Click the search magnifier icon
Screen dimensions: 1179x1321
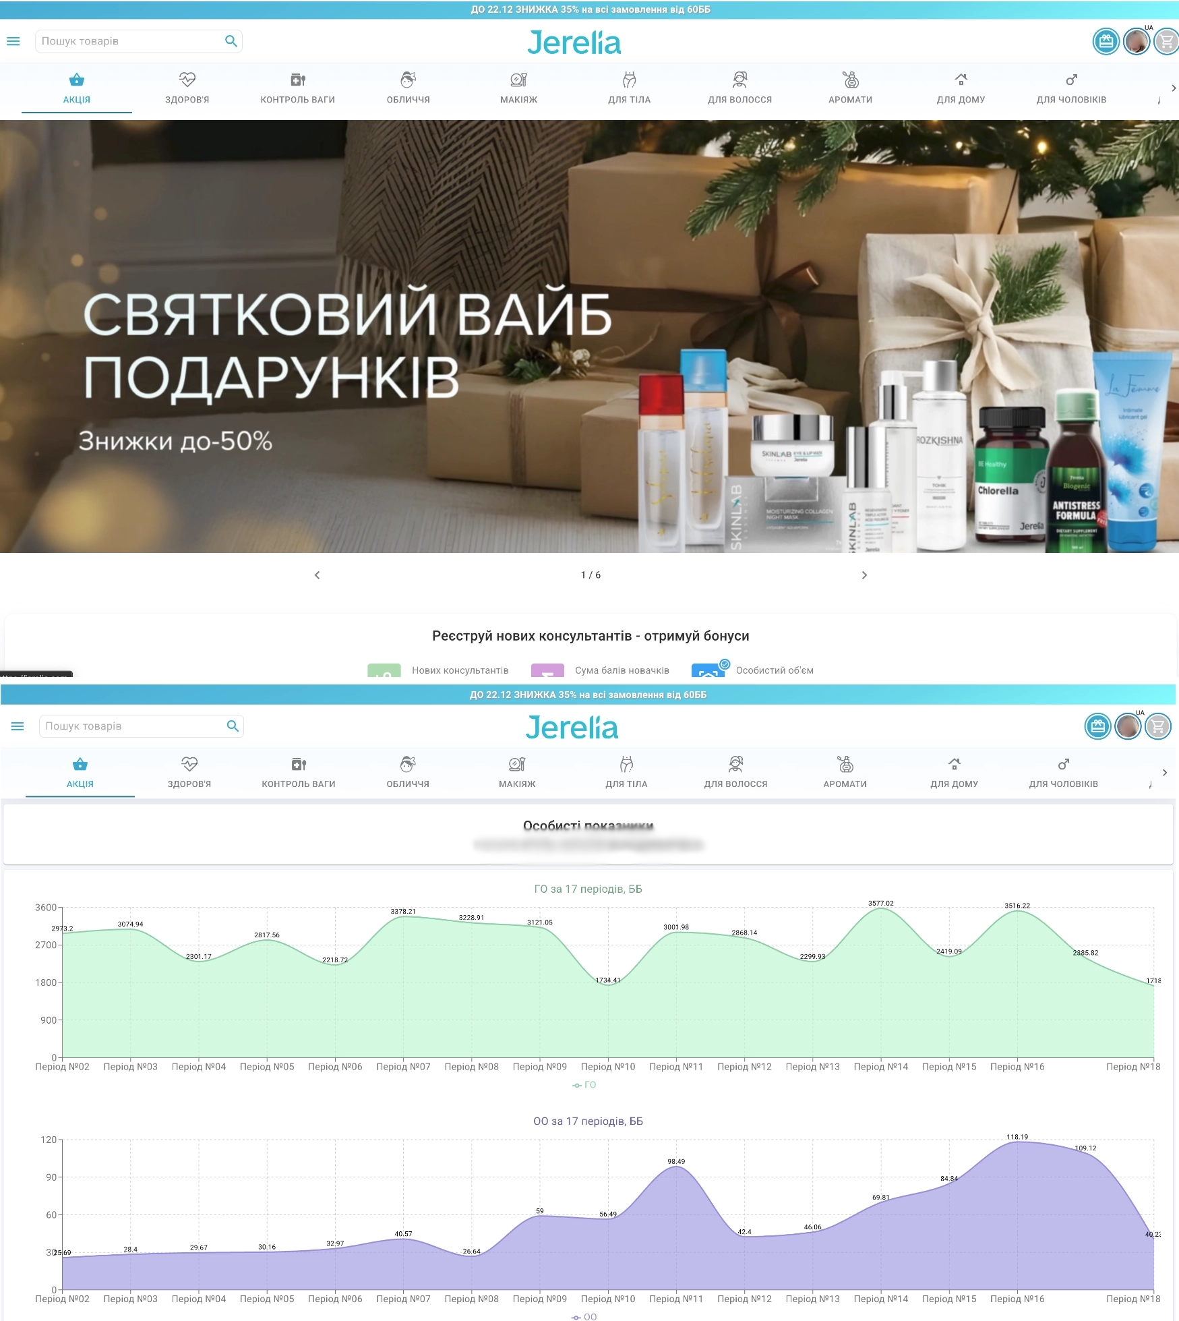pos(231,41)
